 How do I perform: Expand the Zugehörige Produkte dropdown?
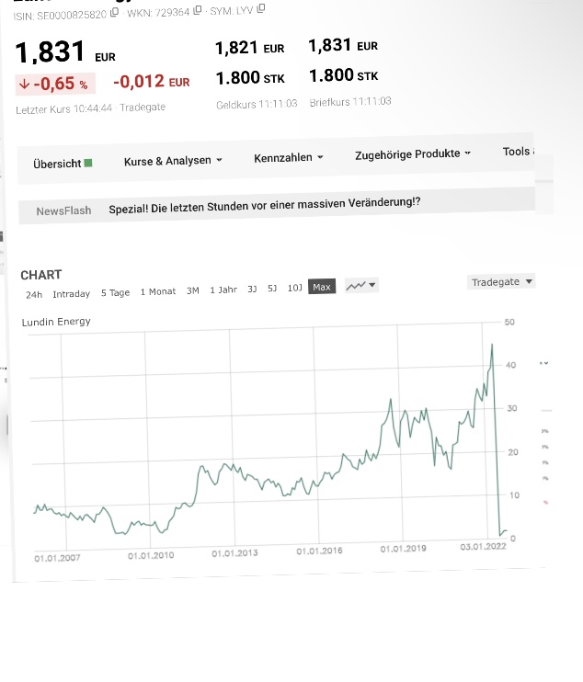pos(412,154)
